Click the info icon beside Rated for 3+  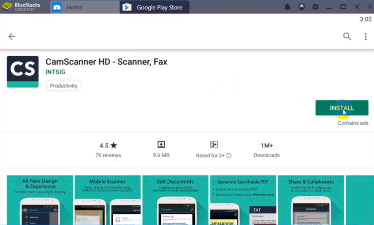(x=229, y=156)
